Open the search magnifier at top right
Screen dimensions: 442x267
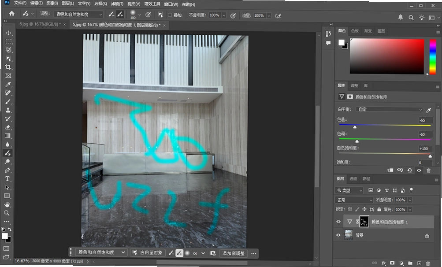click(411, 18)
